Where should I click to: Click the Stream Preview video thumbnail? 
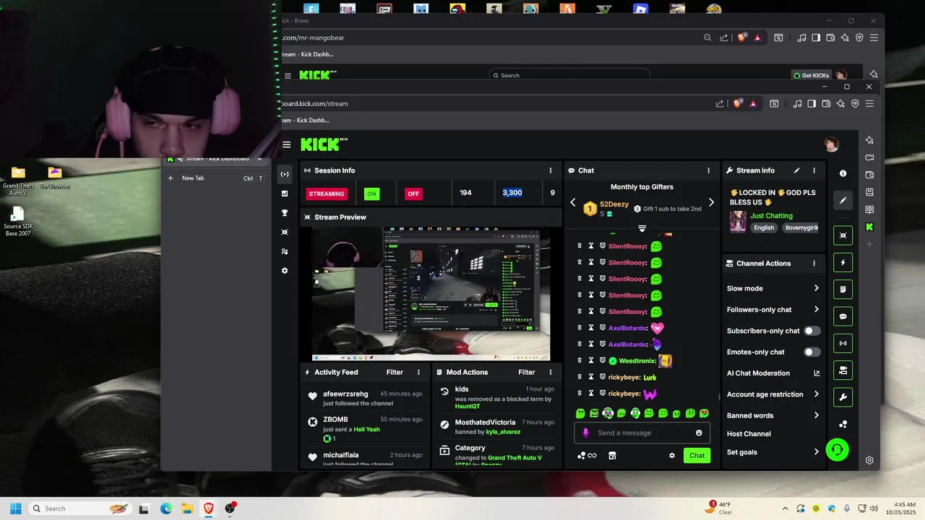[431, 294]
